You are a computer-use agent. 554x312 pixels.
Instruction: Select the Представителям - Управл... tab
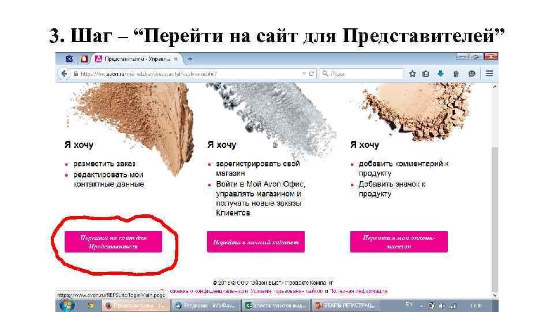point(137,59)
